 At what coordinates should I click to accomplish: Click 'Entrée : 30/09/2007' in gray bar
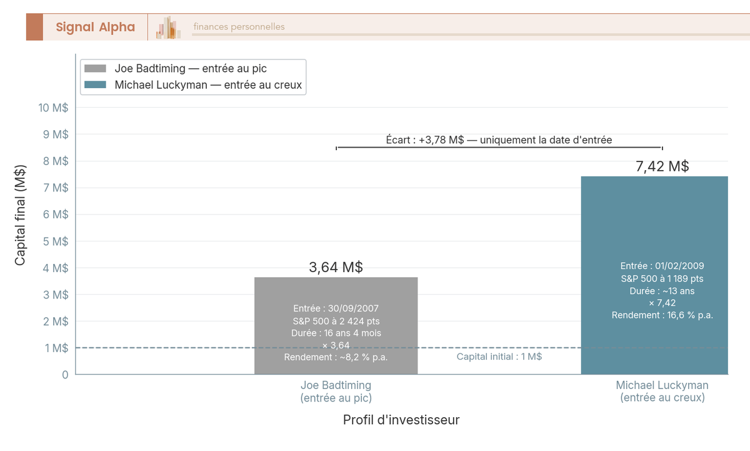(336, 308)
